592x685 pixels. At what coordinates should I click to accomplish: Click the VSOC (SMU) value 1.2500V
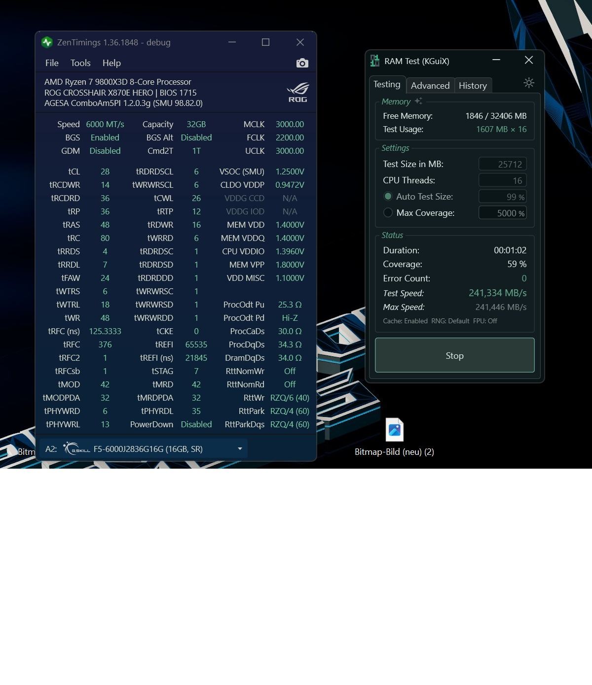[290, 171]
